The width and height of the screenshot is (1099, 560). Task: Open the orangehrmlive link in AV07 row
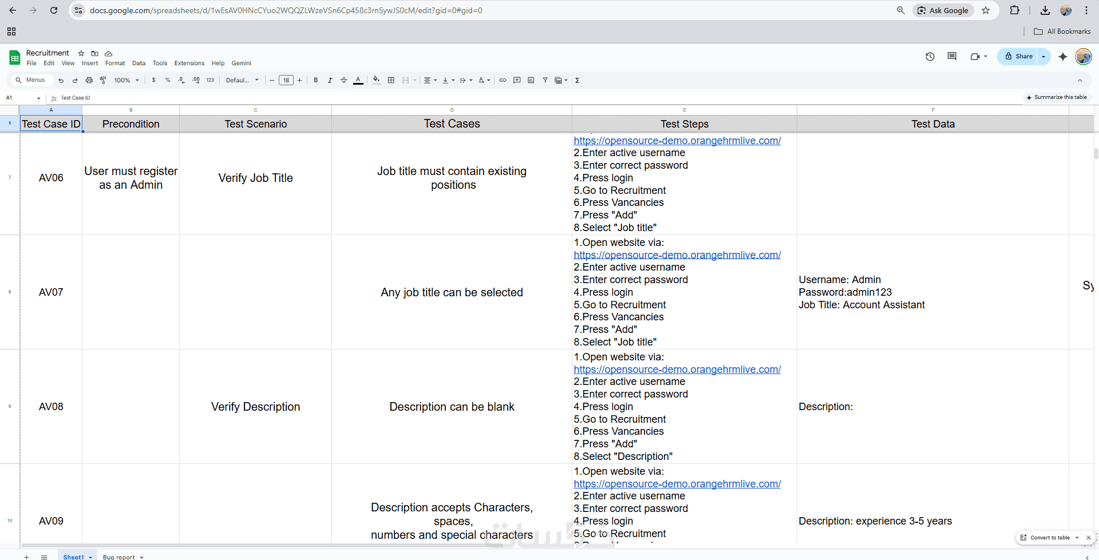pyautogui.click(x=677, y=255)
